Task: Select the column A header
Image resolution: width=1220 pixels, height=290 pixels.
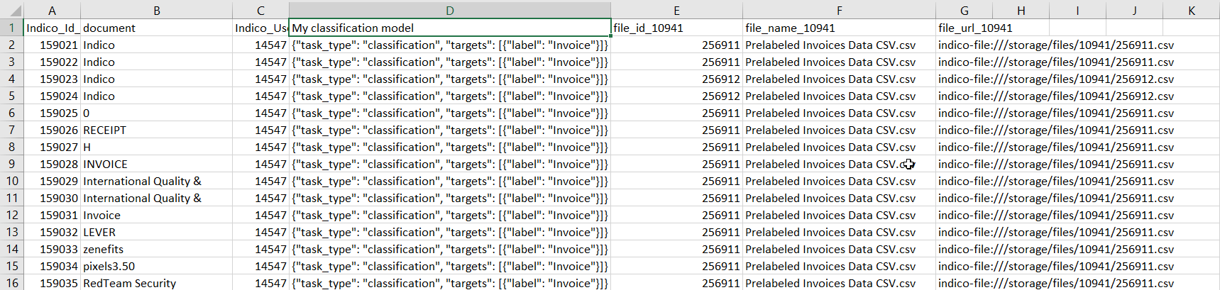Action: click(52, 10)
